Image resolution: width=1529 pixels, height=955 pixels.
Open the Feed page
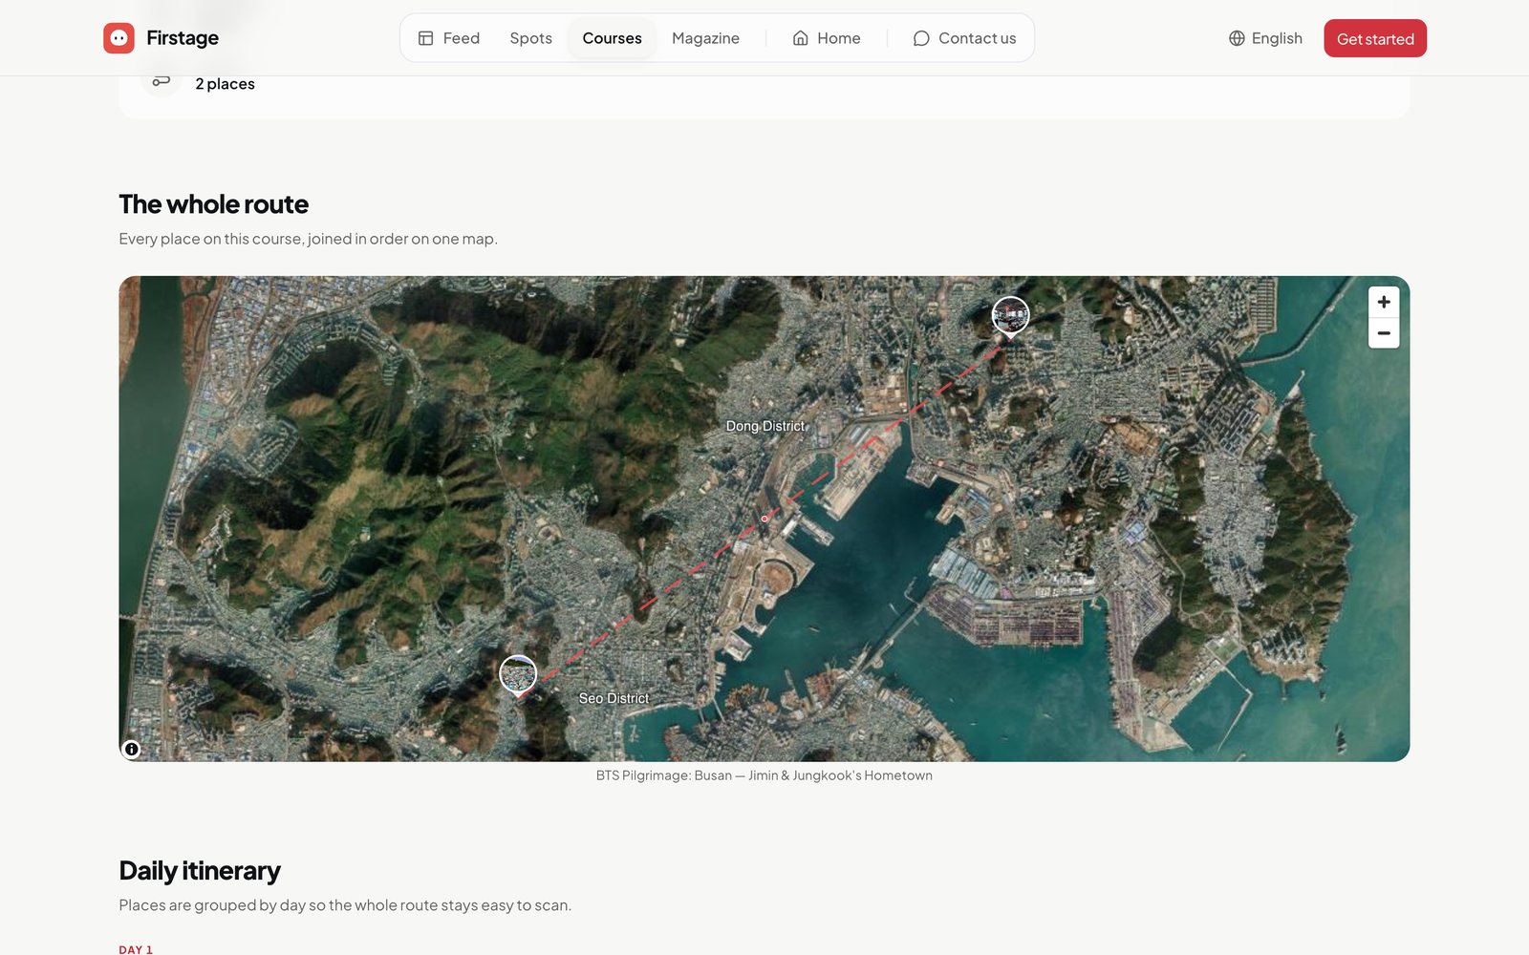[x=449, y=38]
